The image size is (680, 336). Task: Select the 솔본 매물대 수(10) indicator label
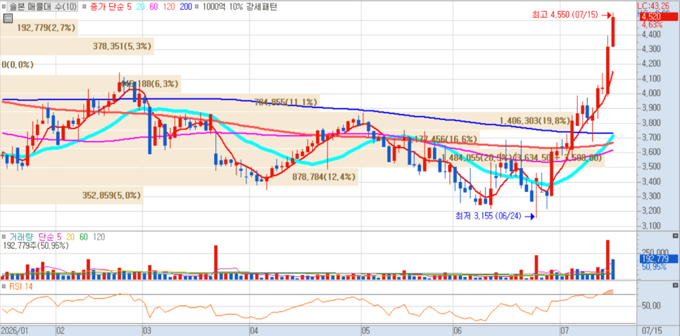(x=43, y=6)
